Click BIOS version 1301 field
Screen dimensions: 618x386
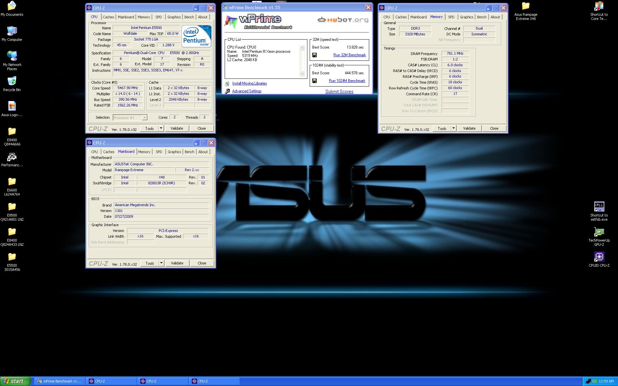(162, 211)
